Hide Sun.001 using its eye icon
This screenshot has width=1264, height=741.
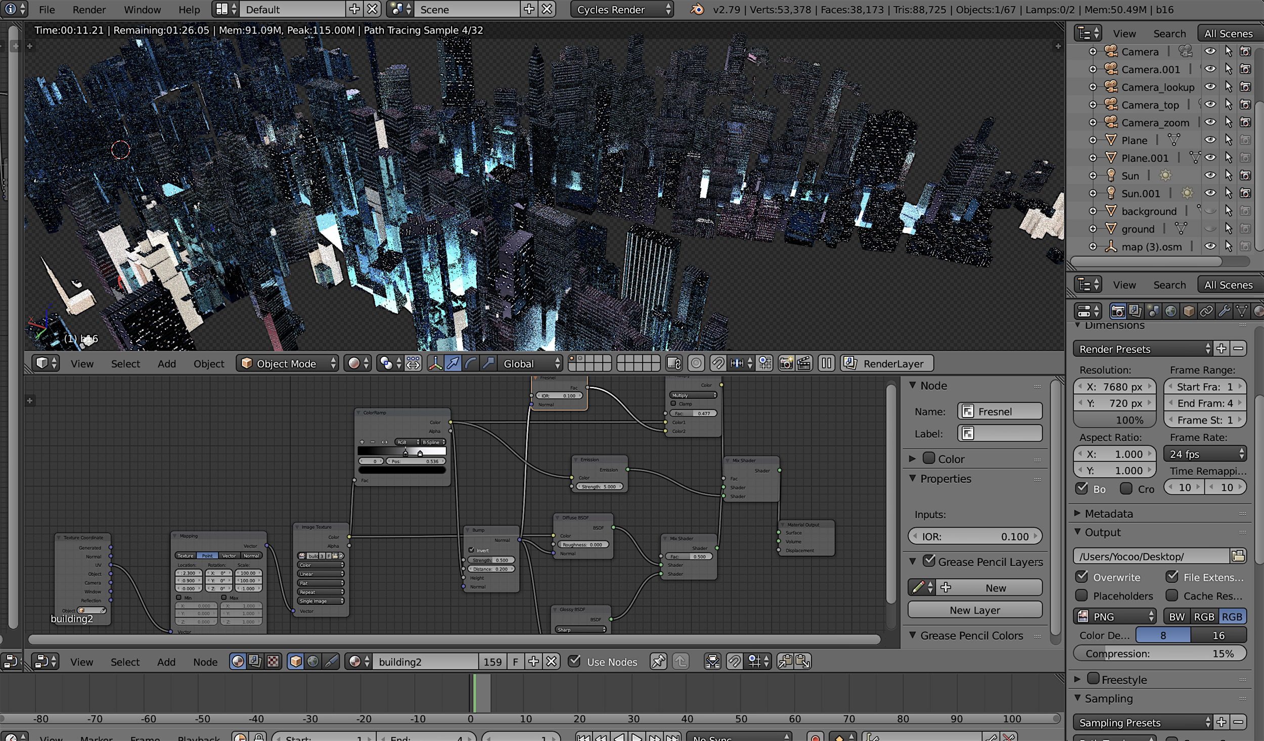click(1209, 193)
